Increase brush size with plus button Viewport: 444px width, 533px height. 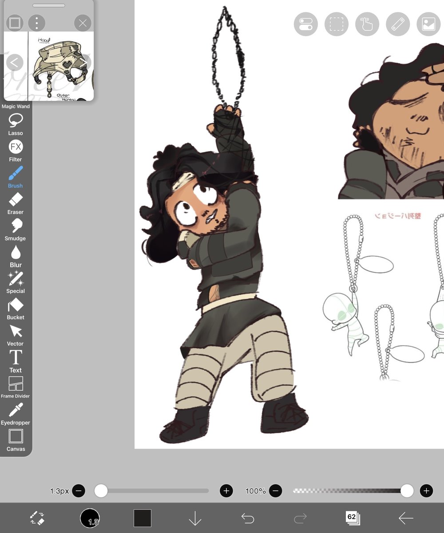226,491
